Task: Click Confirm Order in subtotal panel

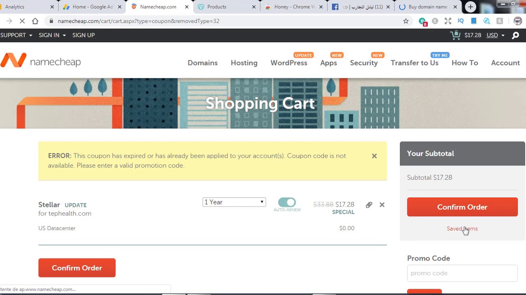Action: click(x=462, y=207)
